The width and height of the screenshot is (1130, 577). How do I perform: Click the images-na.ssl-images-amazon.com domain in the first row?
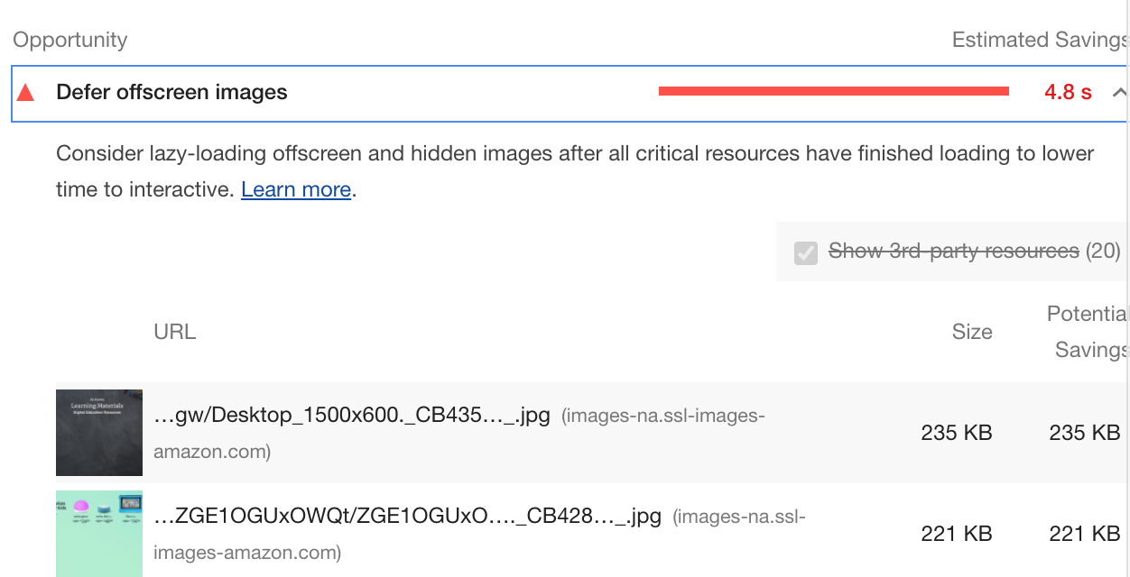459,434
